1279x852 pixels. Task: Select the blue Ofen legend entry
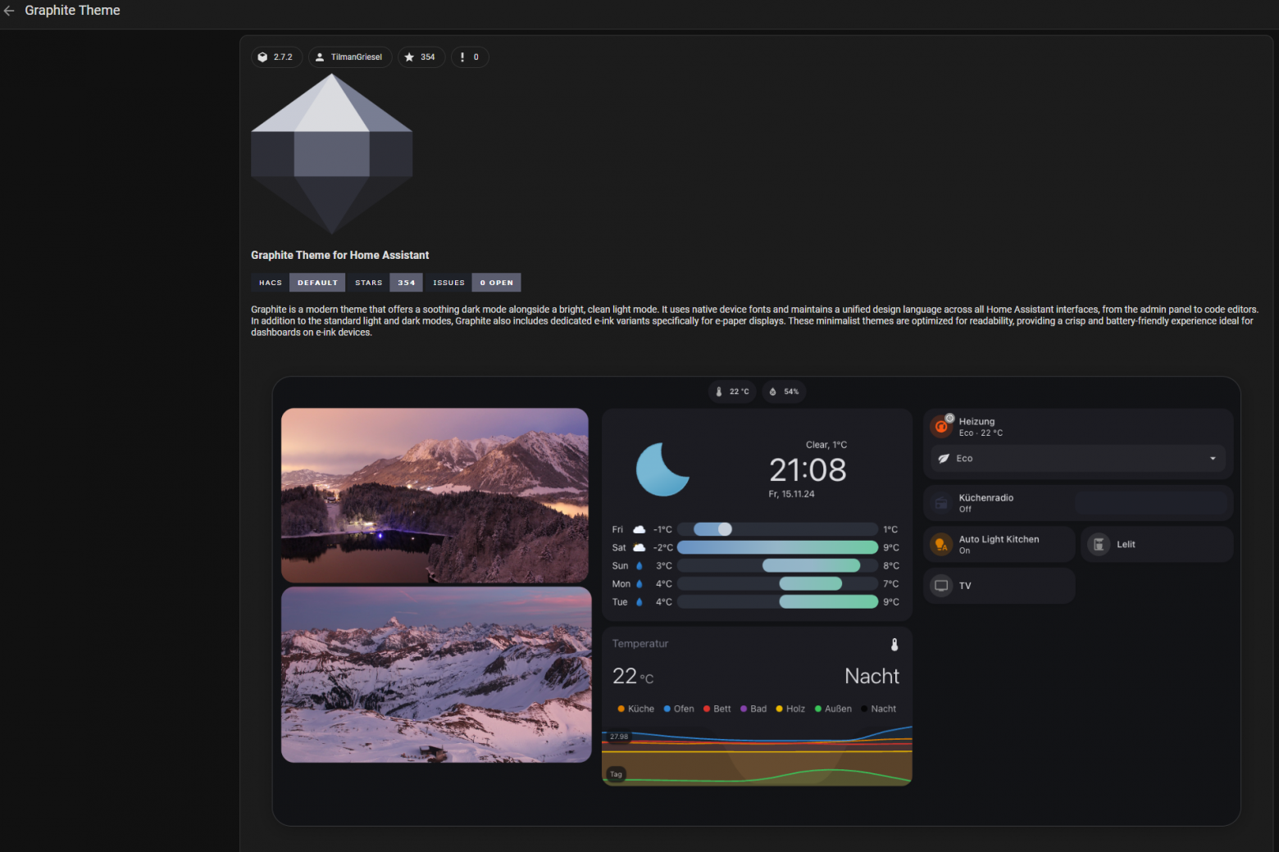[x=679, y=709]
